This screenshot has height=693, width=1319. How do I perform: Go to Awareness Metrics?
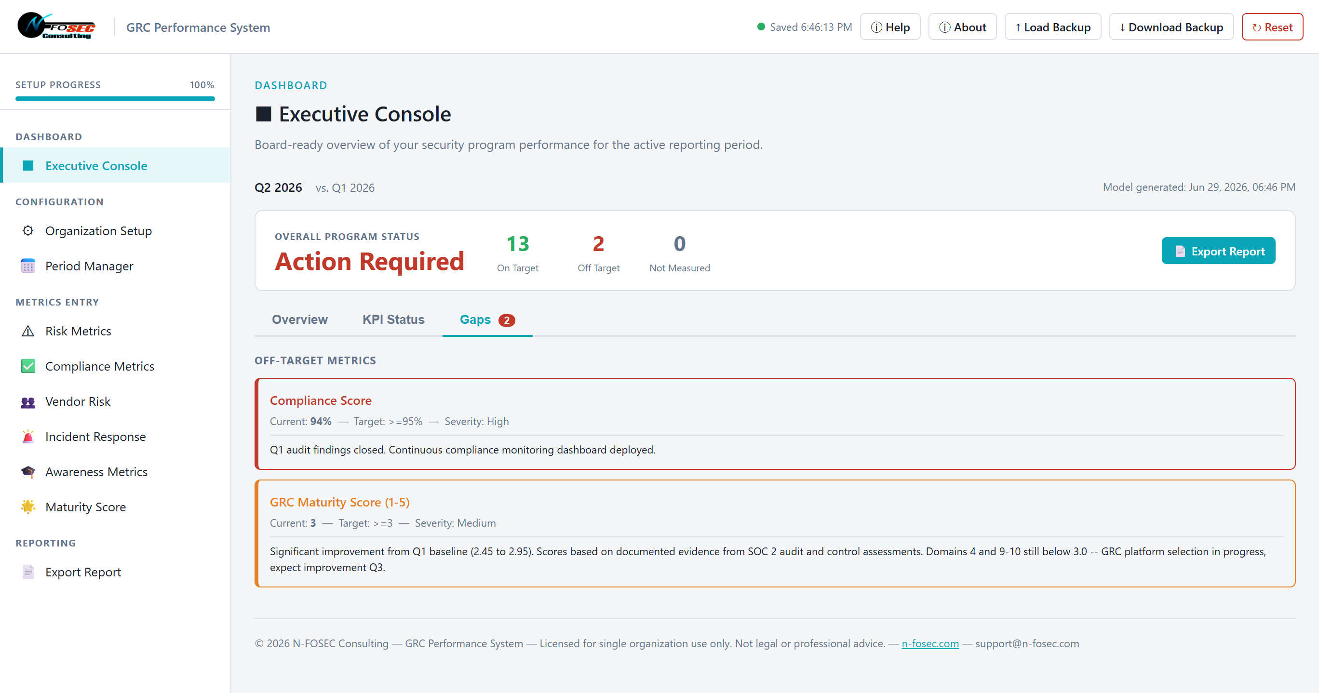[115, 472]
